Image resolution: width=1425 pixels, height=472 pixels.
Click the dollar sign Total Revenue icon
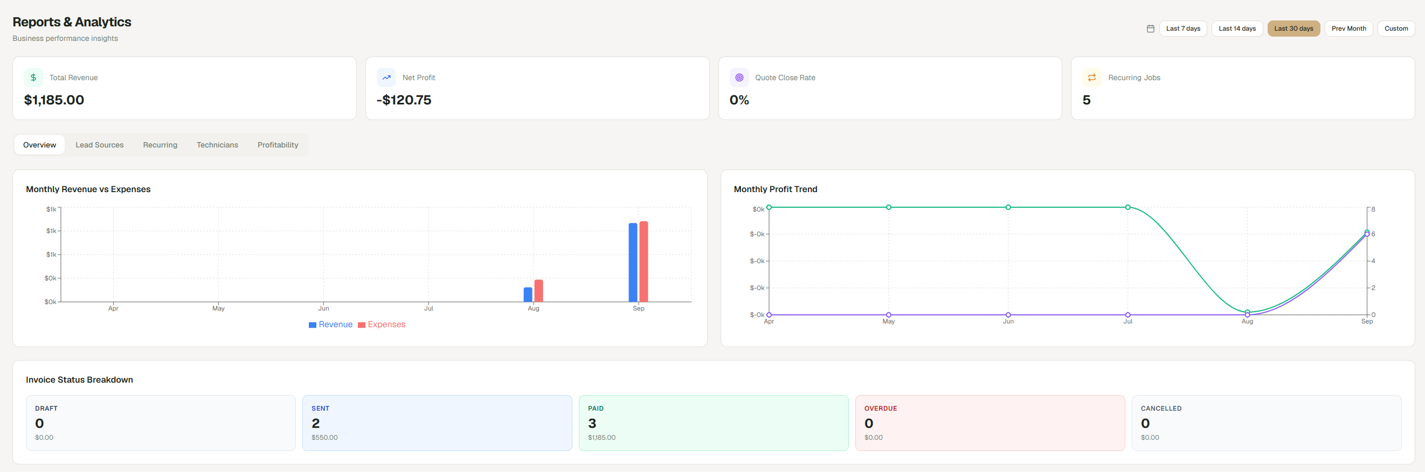(33, 78)
